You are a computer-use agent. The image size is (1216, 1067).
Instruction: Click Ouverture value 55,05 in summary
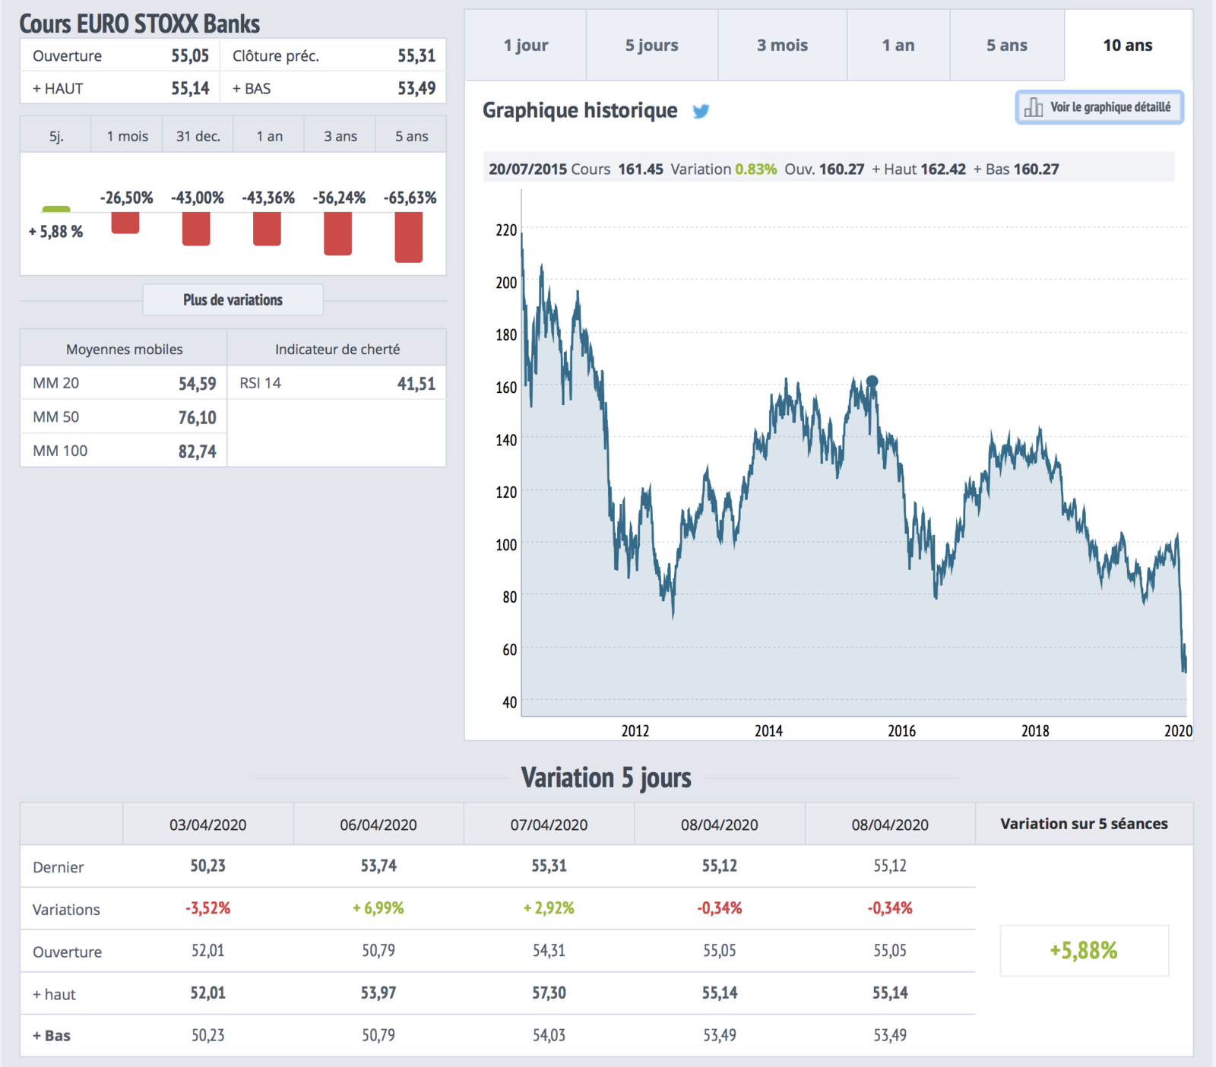pos(190,55)
